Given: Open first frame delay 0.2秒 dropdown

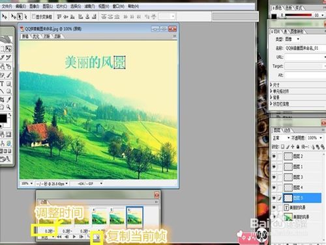Looking at the screenshot, I should [49, 231].
